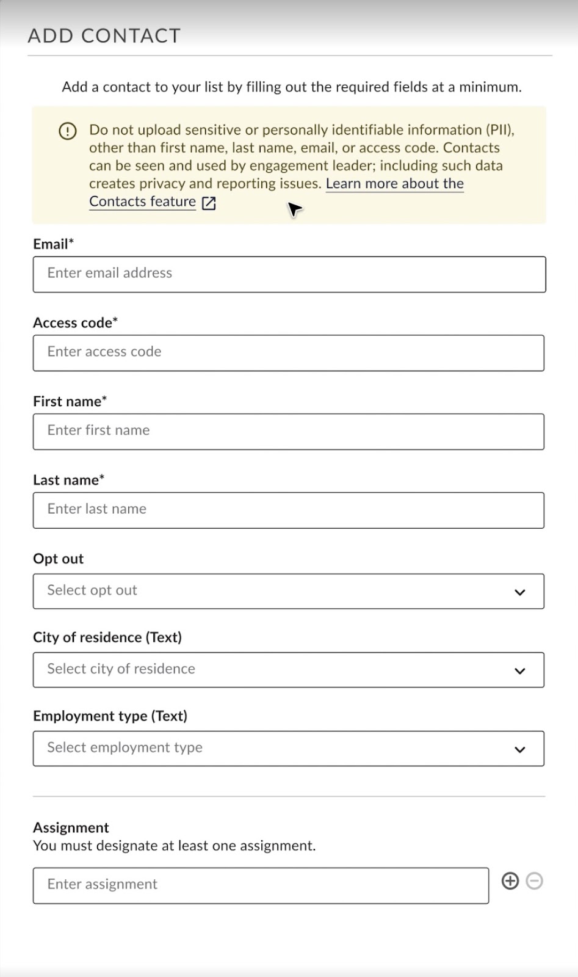Click the chevron arrow in City of residence field
This screenshot has width=578, height=977.
[x=520, y=670]
